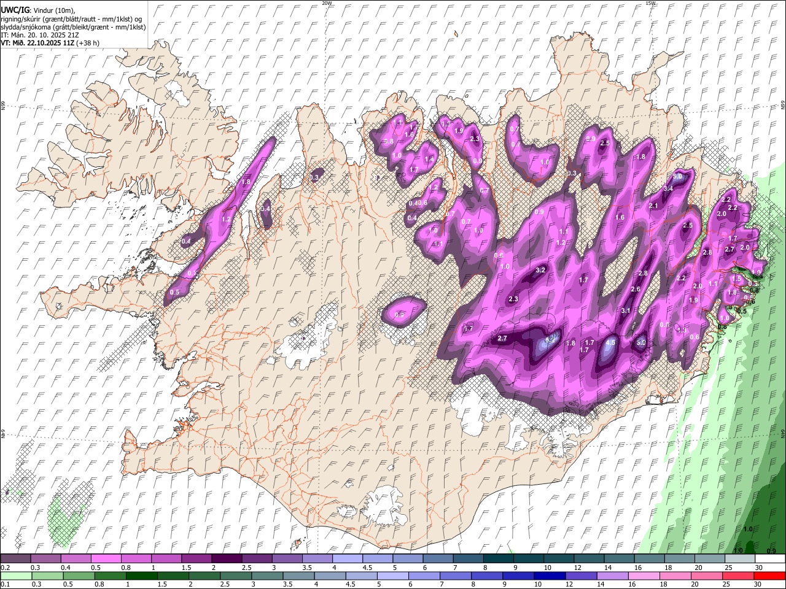This screenshot has width=786, height=589.
Task: Click the orchid swatch between 0.4 and 0.5
Action: [76, 558]
